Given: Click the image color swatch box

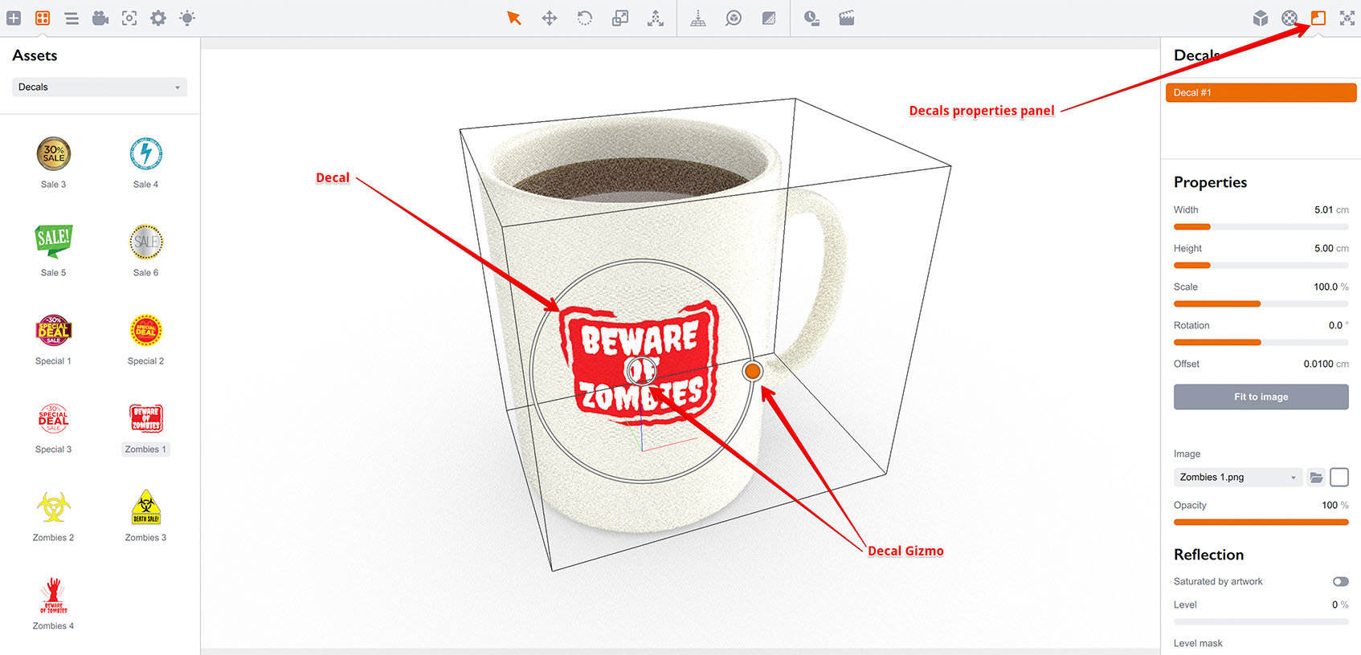Looking at the screenshot, I should (1339, 478).
